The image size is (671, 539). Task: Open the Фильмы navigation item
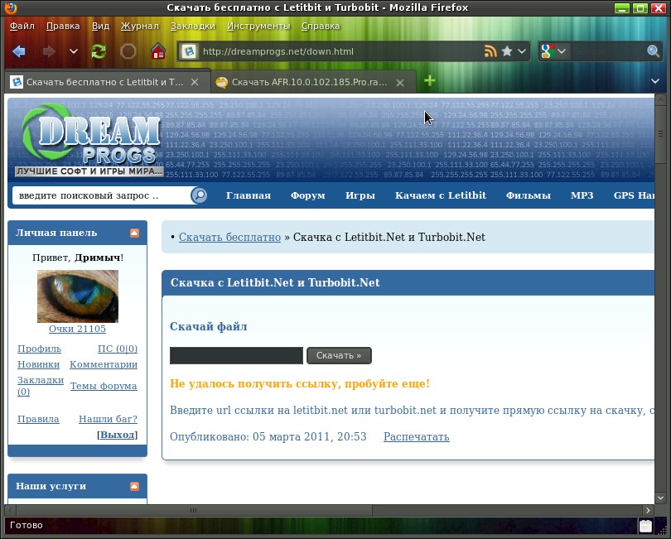point(528,195)
